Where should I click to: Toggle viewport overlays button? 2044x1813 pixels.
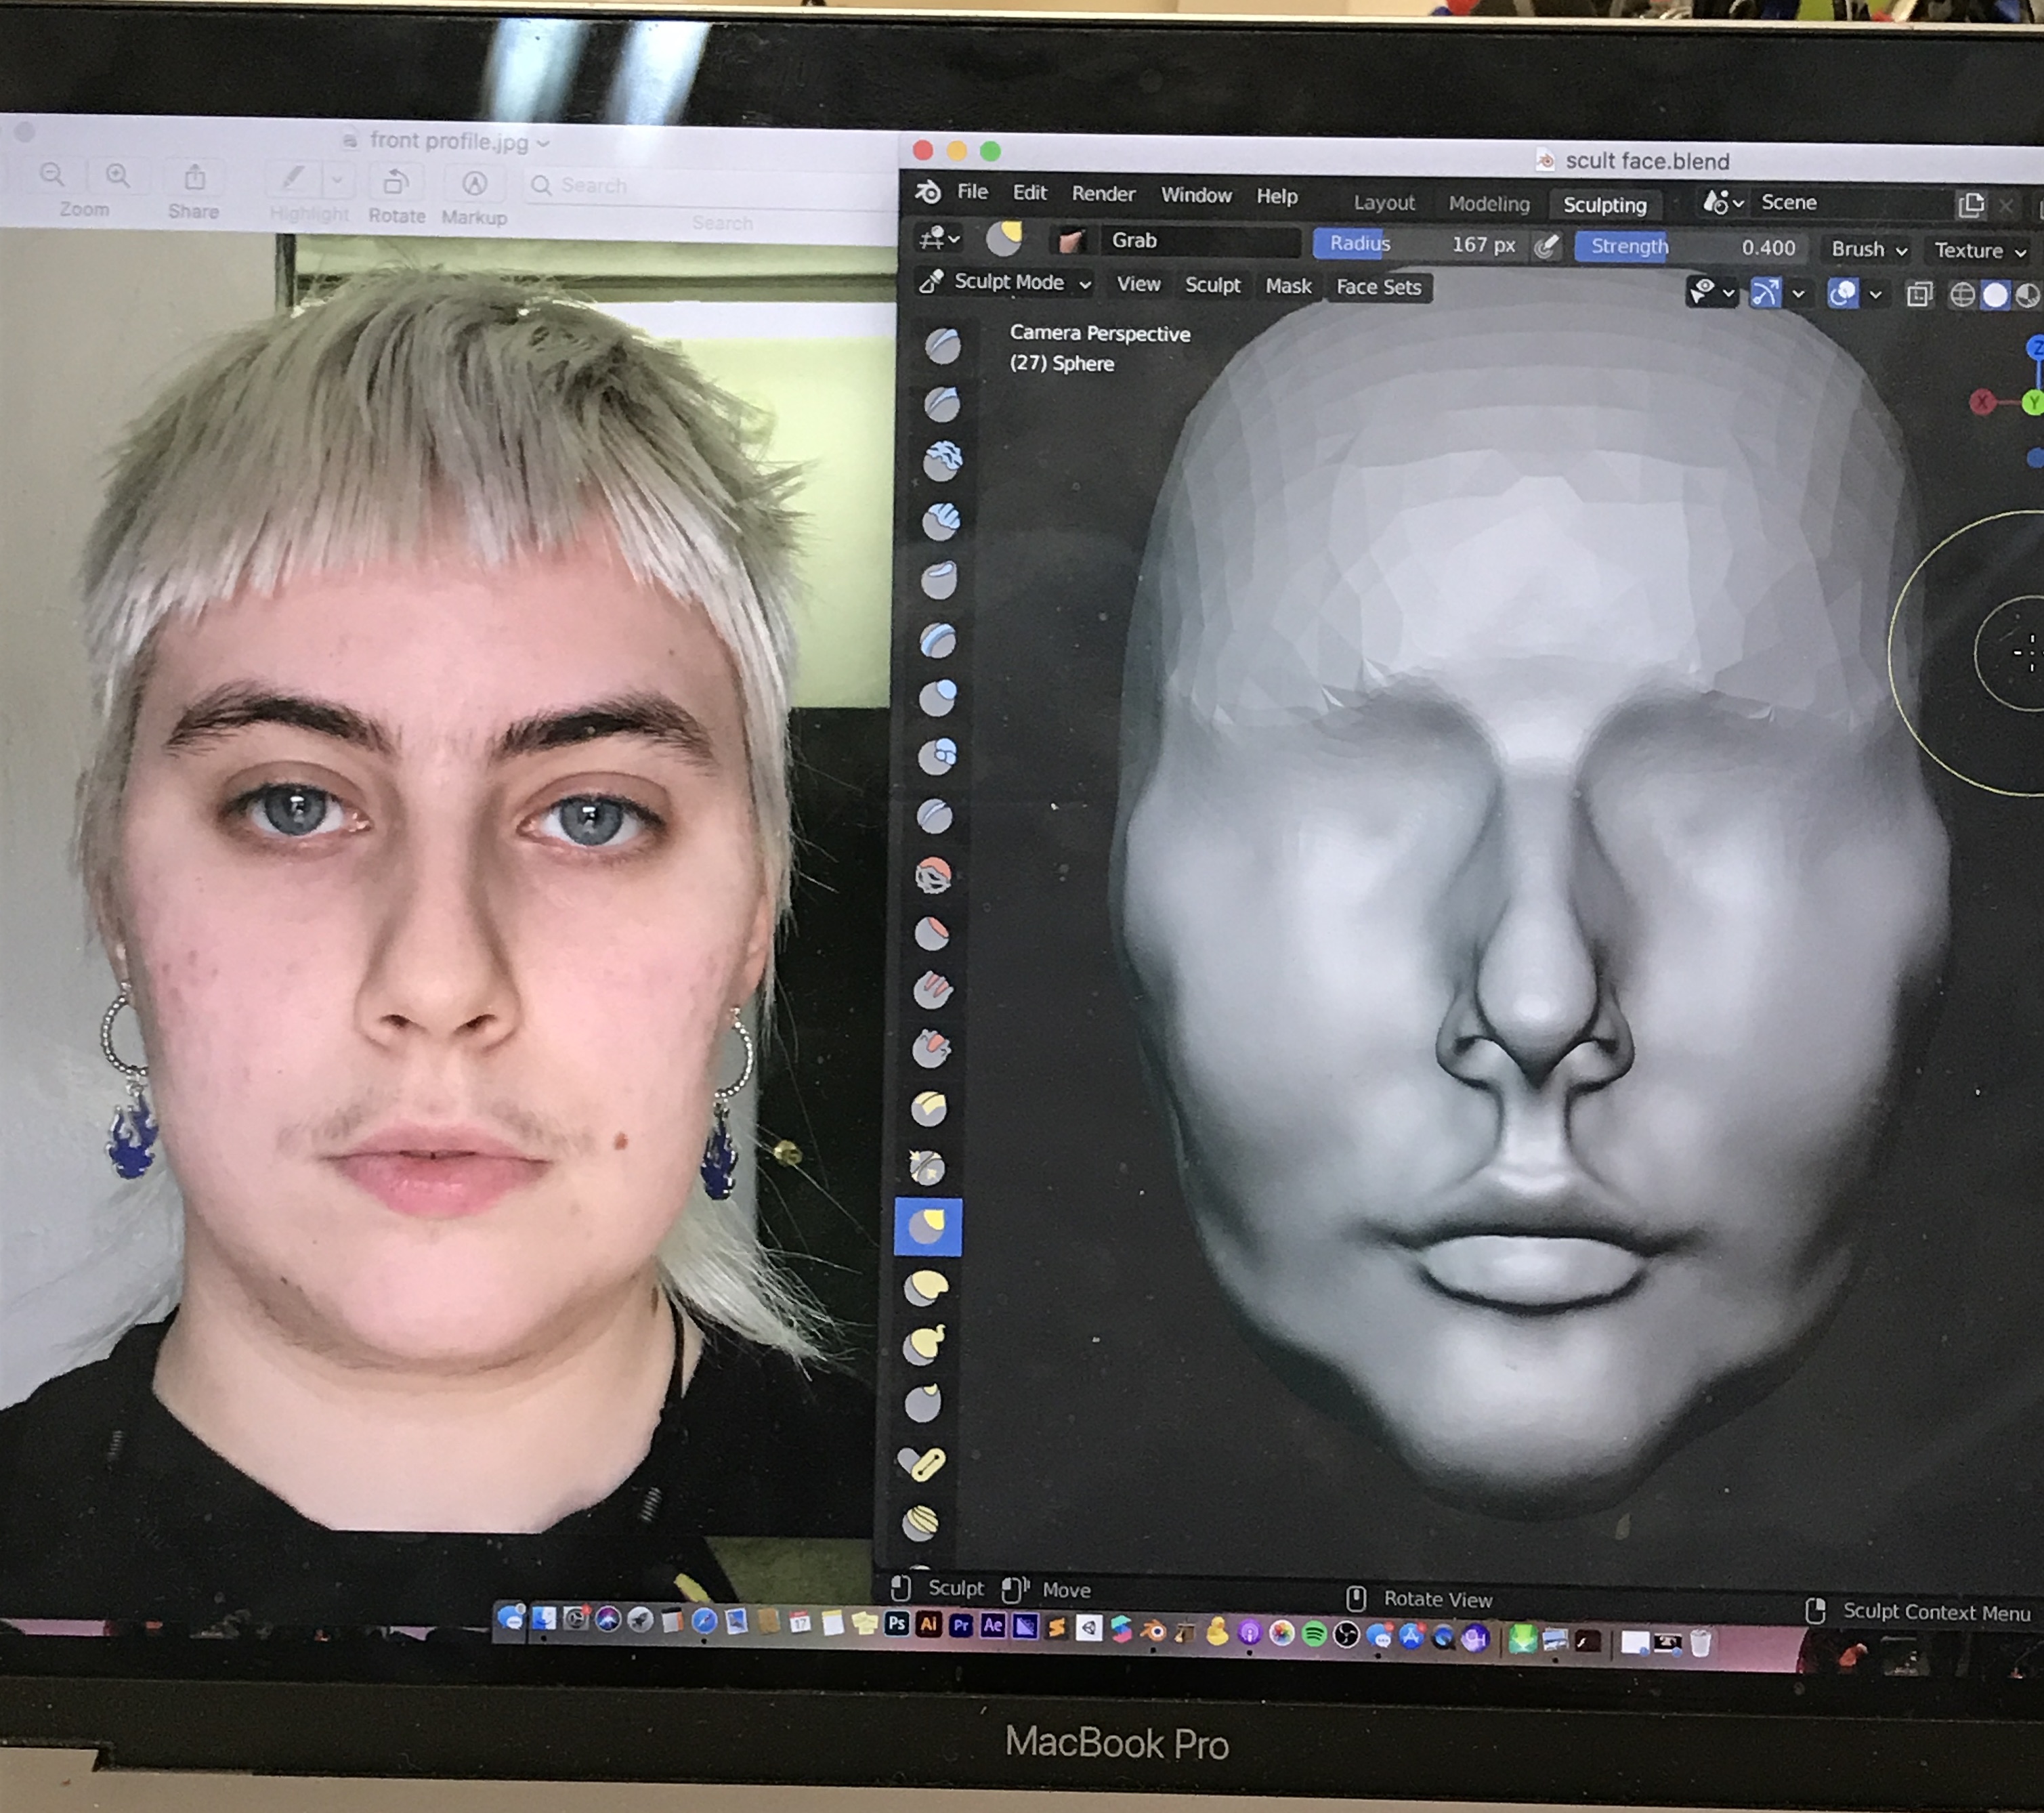pos(1842,293)
